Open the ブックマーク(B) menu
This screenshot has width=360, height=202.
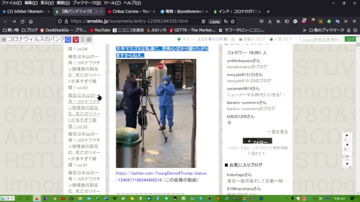(x=87, y=3)
